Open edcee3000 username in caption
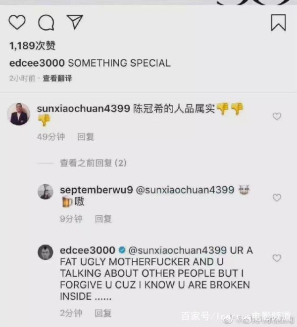This screenshot has height=327, width=297. [x=37, y=63]
